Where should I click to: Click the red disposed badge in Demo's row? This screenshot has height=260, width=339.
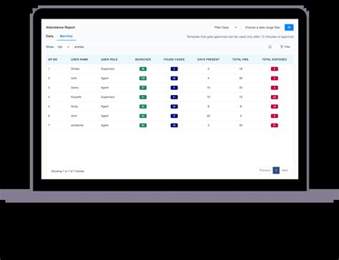tap(275, 88)
